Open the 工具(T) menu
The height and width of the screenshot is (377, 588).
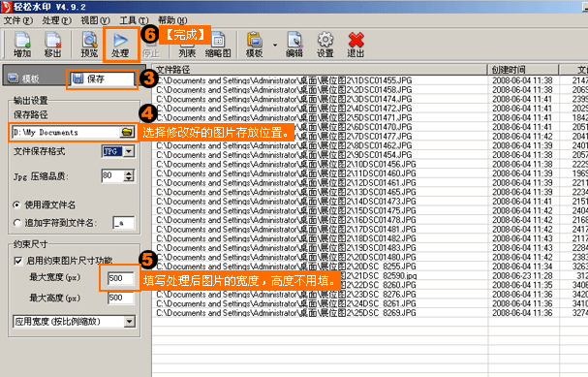(x=134, y=20)
